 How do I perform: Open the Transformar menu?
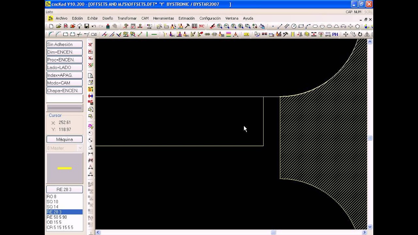[x=127, y=18]
